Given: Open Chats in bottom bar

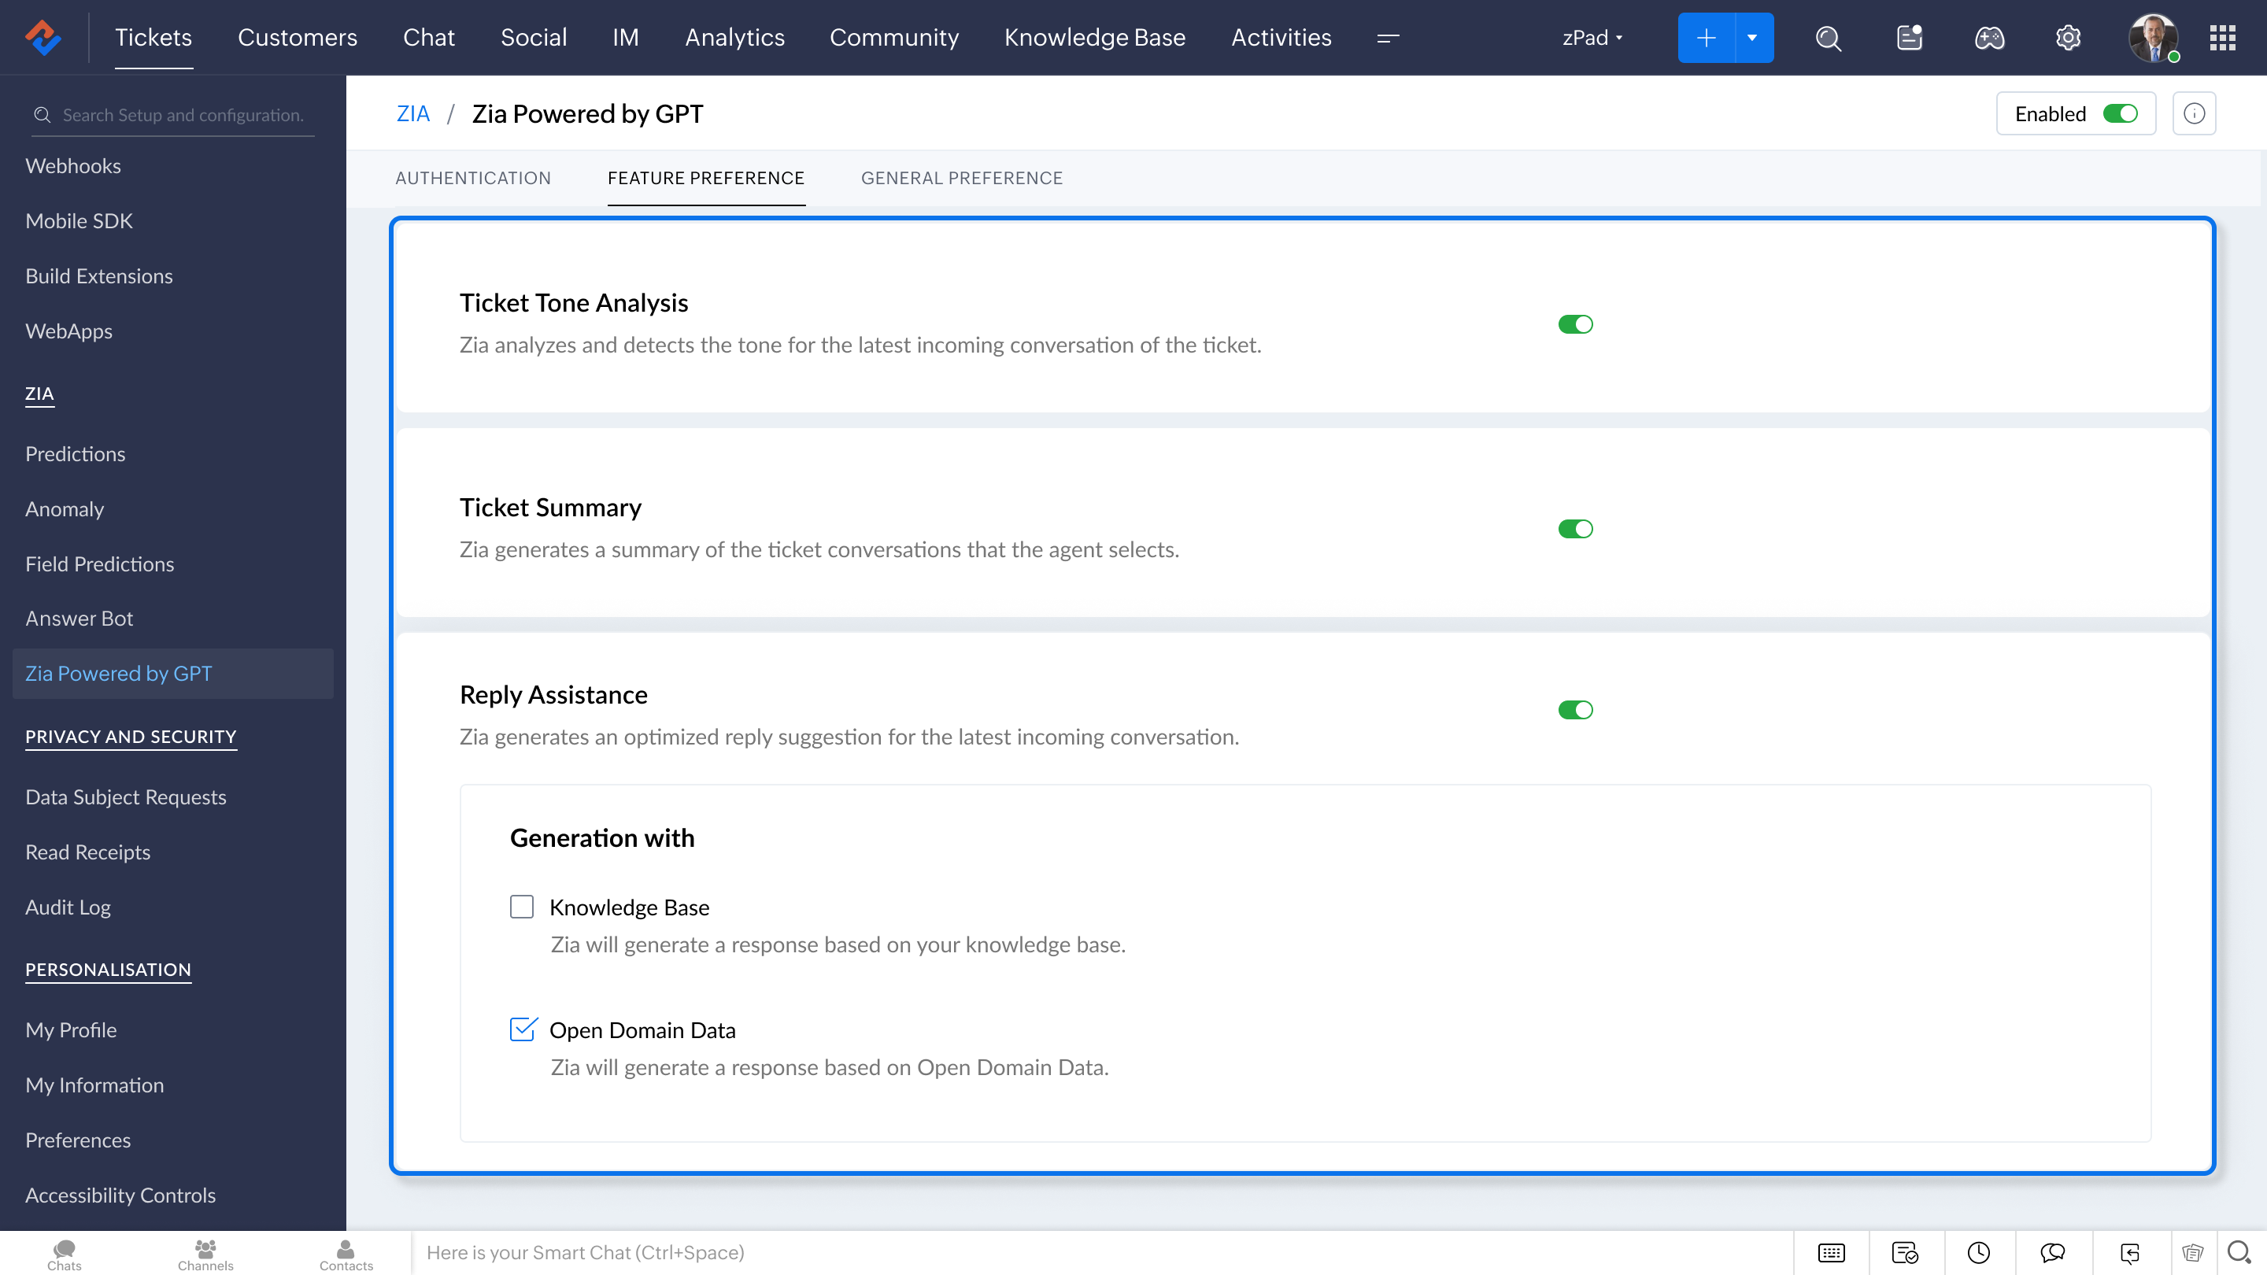Looking at the screenshot, I should click(x=65, y=1254).
